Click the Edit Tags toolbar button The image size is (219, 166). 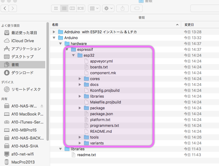point(136,8)
